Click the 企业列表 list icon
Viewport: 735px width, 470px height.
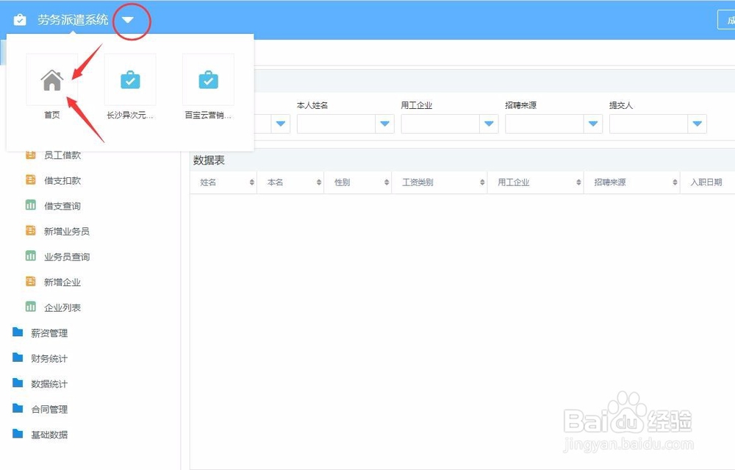[x=29, y=307]
